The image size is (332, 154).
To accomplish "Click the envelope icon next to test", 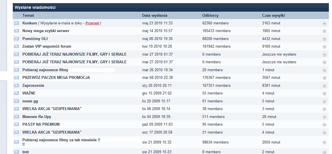I will click(x=16, y=152).
